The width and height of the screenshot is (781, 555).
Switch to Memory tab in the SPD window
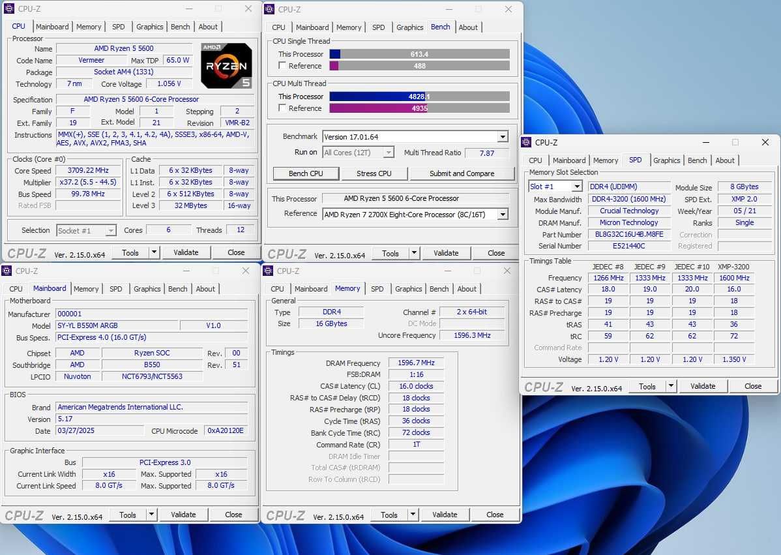[x=606, y=160]
